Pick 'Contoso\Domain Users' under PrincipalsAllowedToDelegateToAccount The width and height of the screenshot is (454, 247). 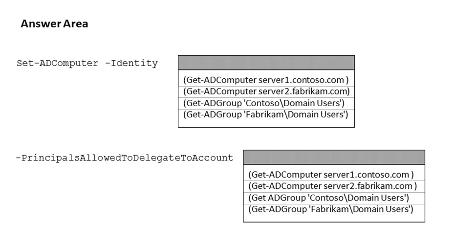[x=328, y=198]
